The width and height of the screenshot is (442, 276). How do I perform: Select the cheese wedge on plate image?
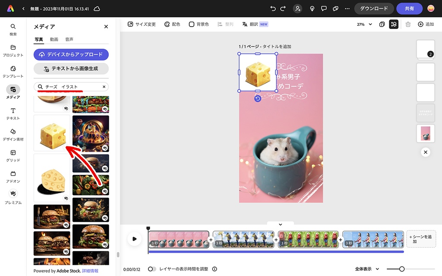coord(52,178)
